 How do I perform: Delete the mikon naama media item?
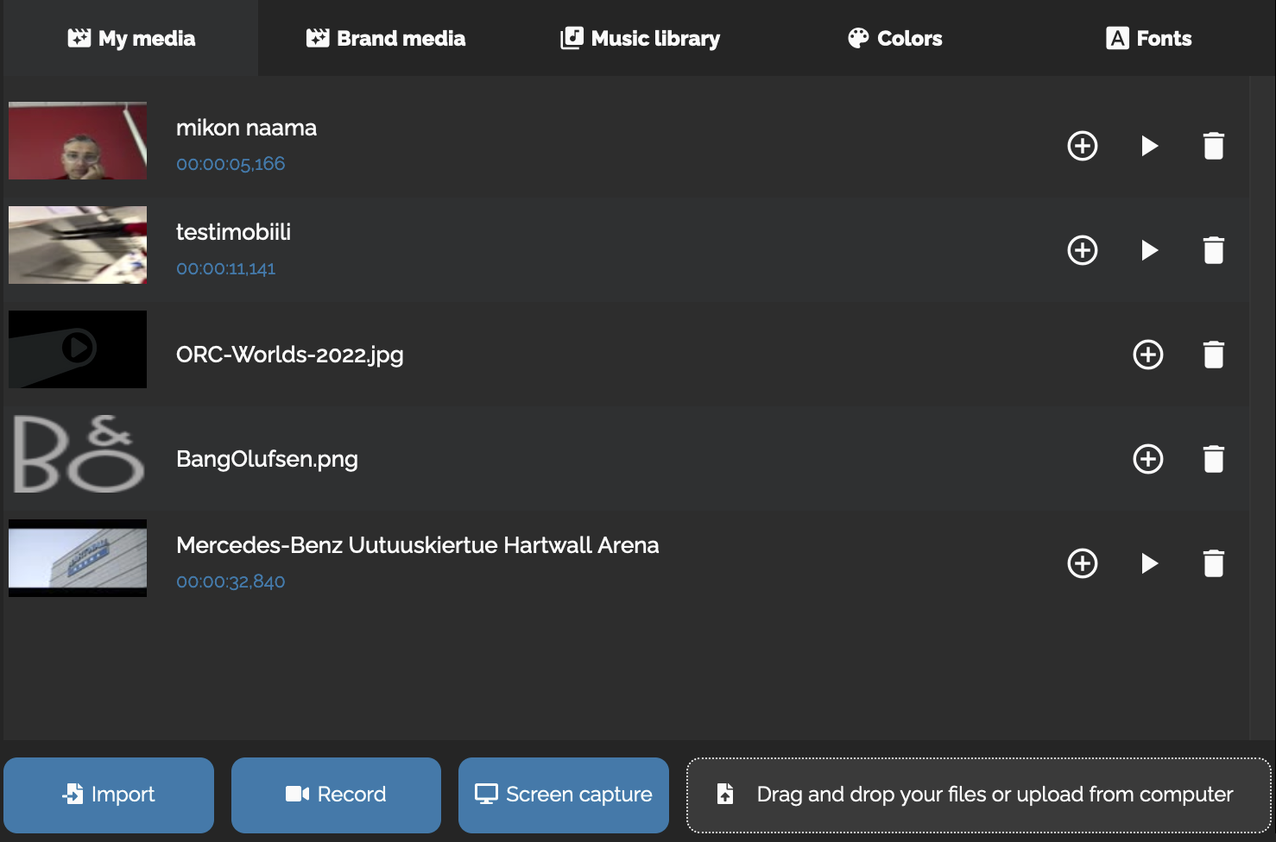[1214, 146]
